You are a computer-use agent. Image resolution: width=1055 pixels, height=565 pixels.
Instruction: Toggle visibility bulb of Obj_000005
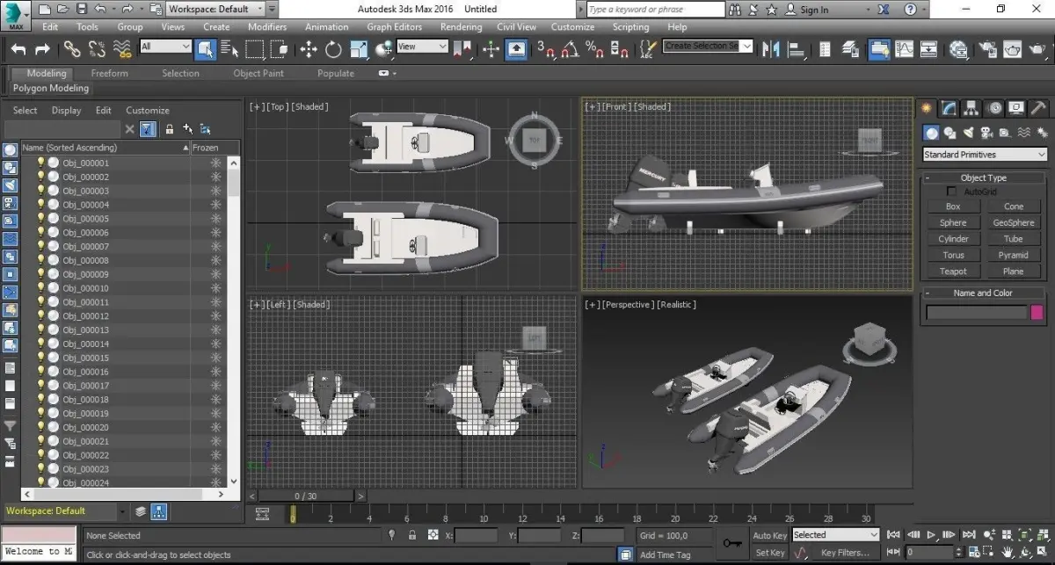coord(40,219)
